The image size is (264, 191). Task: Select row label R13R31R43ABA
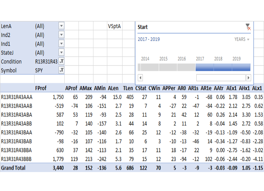[x=17, y=115]
